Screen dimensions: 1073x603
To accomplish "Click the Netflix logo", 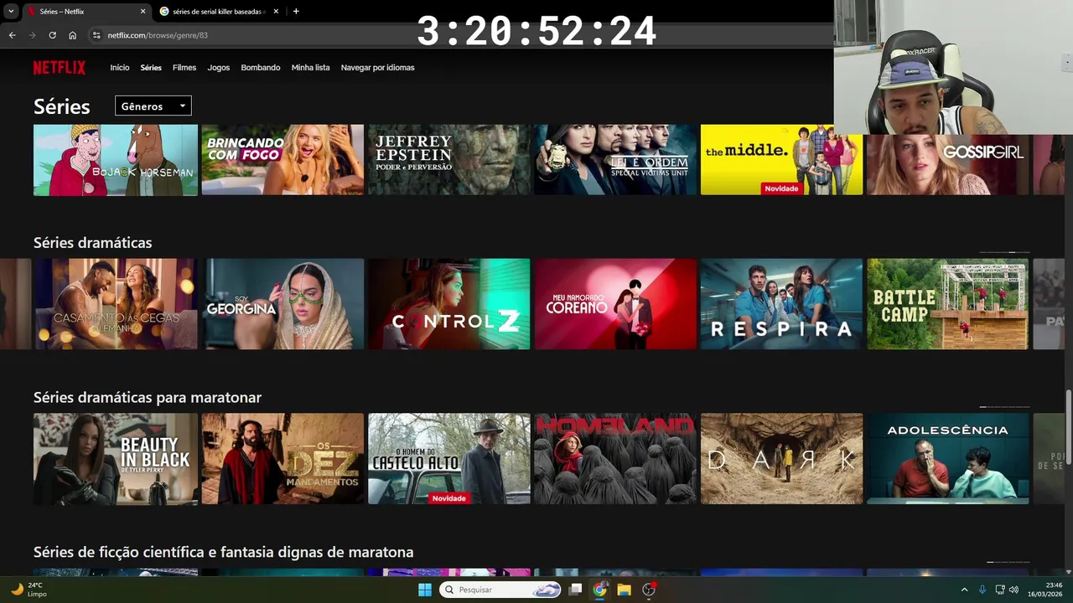I will (x=59, y=68).
